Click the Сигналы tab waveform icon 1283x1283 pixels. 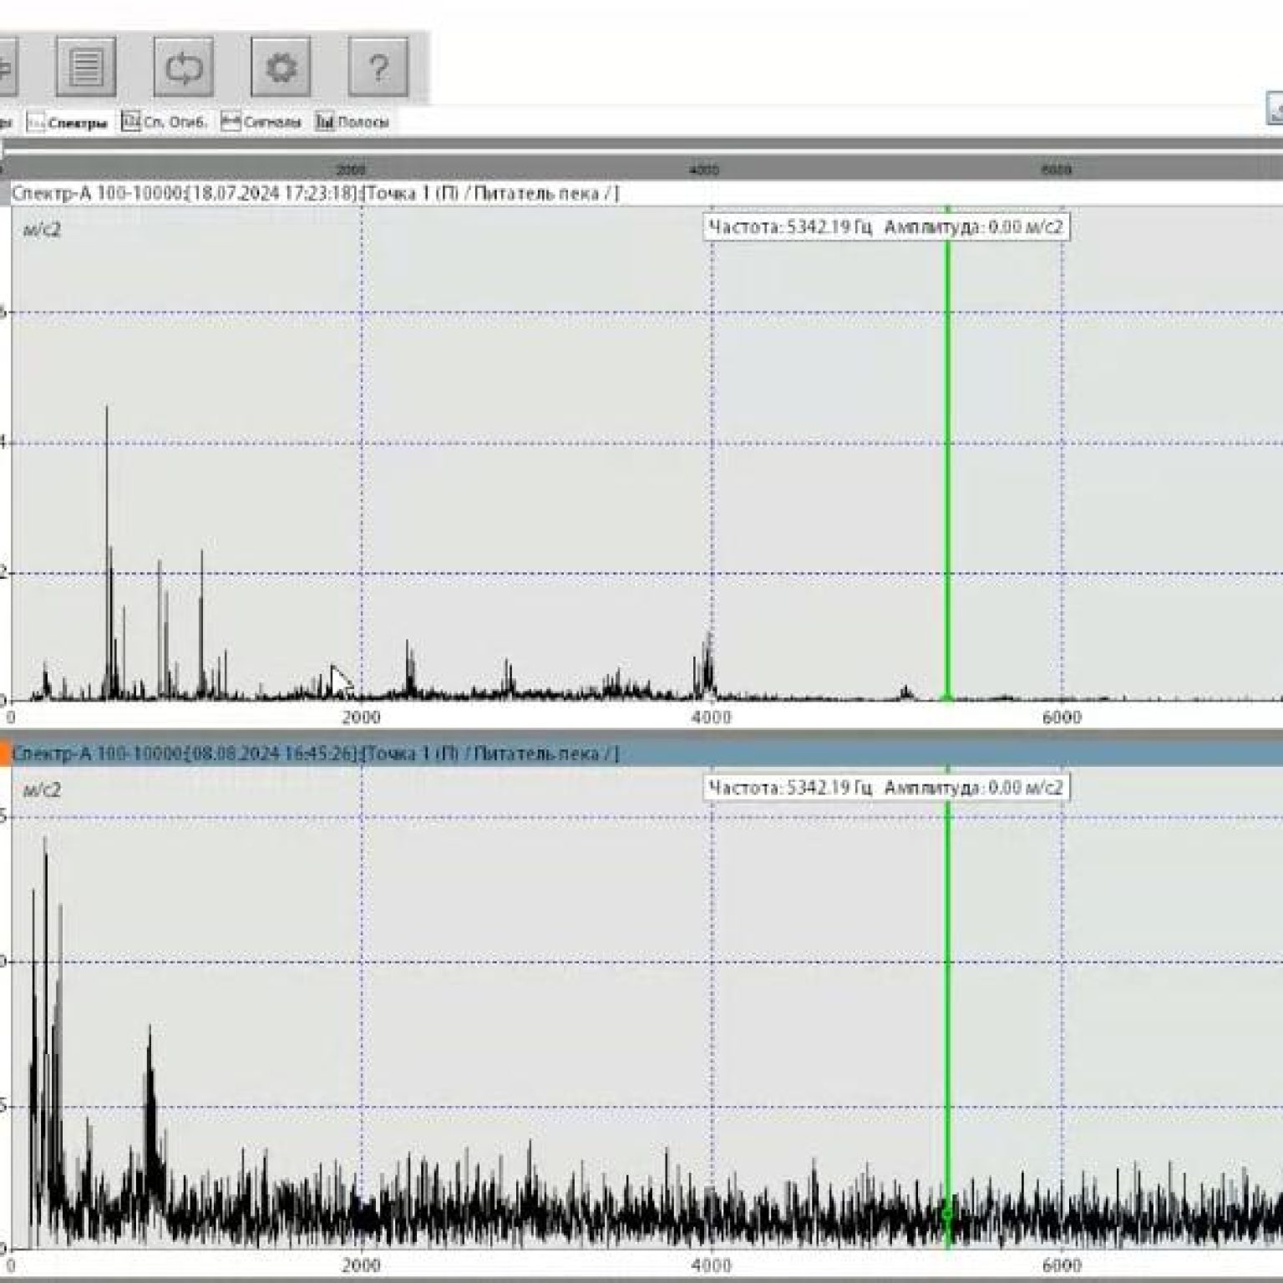pyautogui.click(x=231, y=122)
